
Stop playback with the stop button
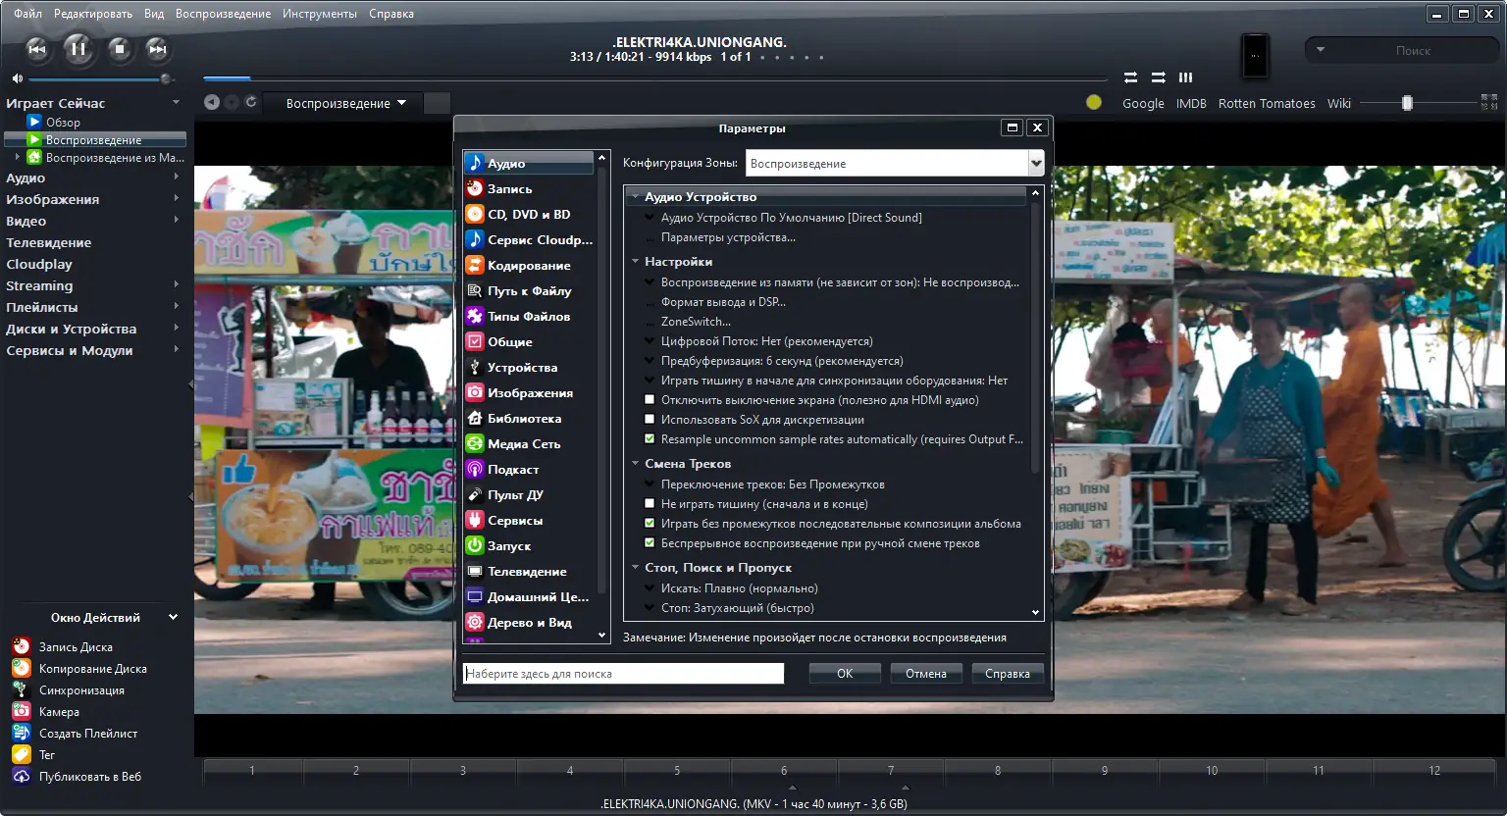[x=120, y=48]
